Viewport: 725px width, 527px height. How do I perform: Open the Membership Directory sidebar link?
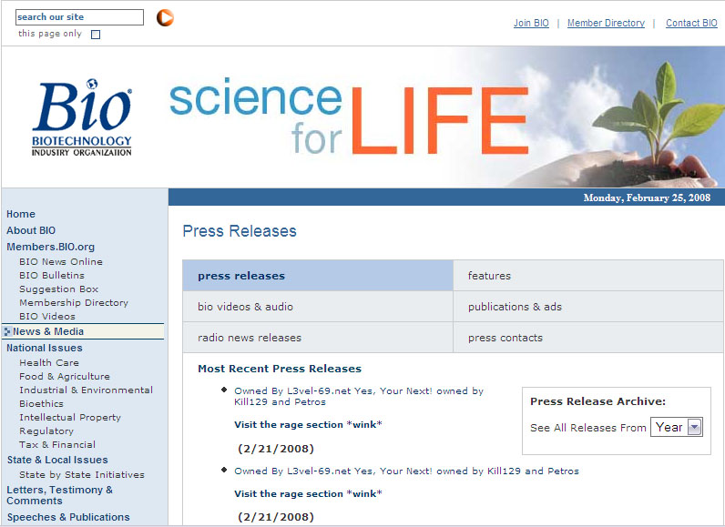click(74, 302)
